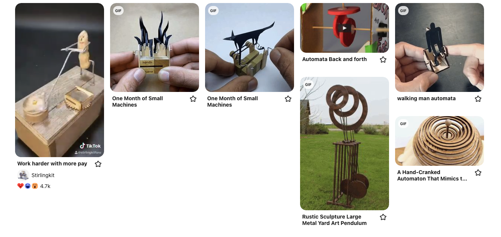Open 'Work harder with more pay' title
The image size is (501, 237).
(x=52, y=164)
